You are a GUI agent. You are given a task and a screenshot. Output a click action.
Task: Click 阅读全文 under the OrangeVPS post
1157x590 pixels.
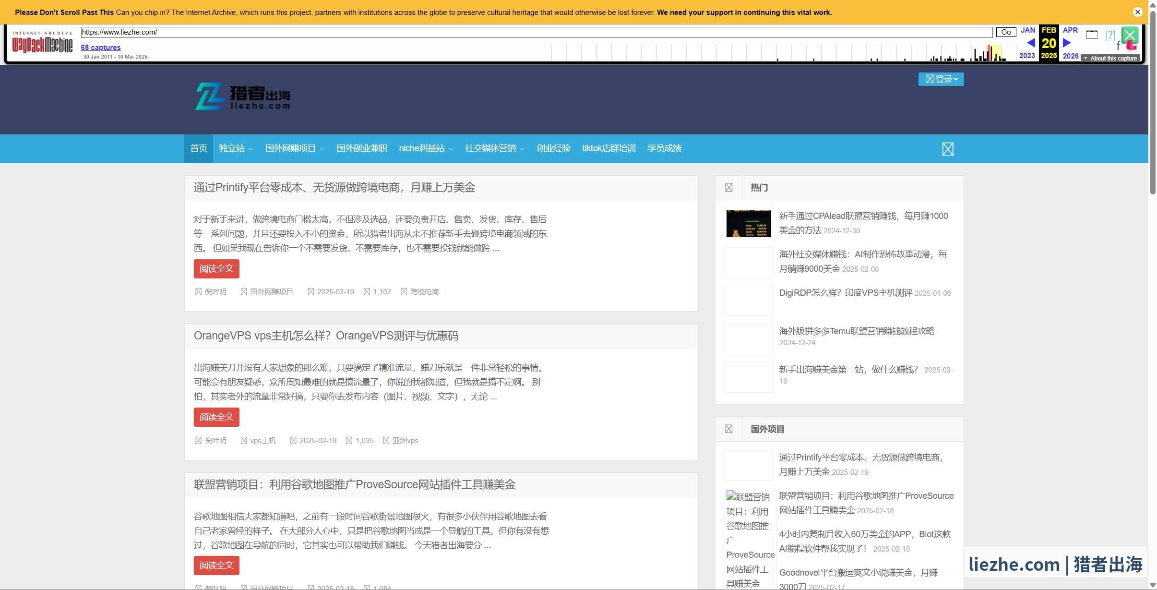pyautogui.click(x=216, y=417)
